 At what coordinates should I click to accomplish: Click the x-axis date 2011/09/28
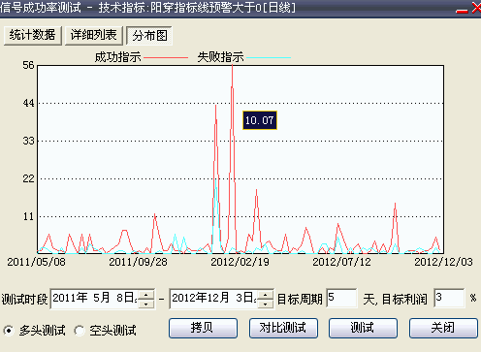click(138, 262)
